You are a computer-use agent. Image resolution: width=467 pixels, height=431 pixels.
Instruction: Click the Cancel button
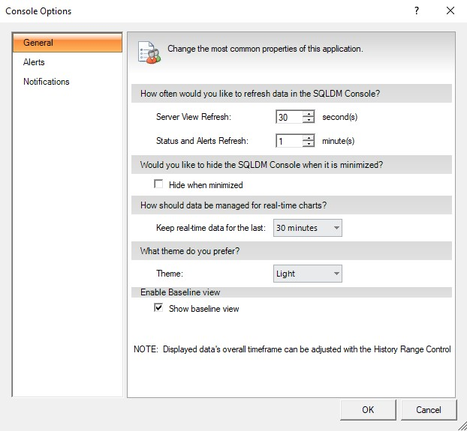click(429, 410)
